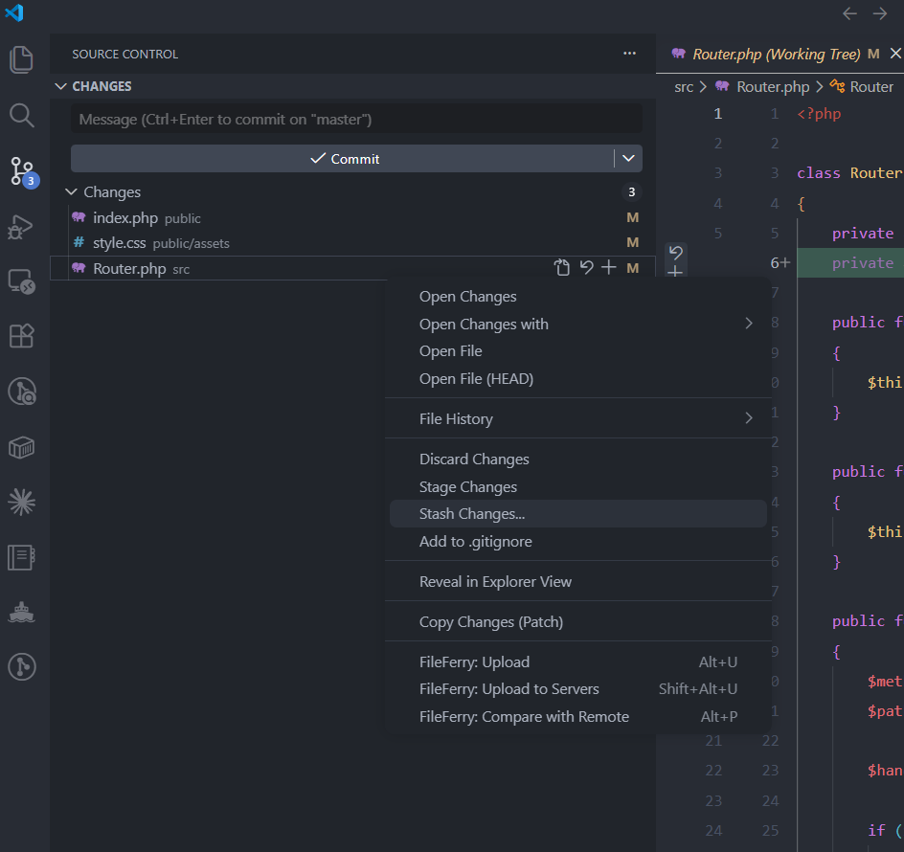
Task: Navigate back with the left arrow
Action: (849, 13)
